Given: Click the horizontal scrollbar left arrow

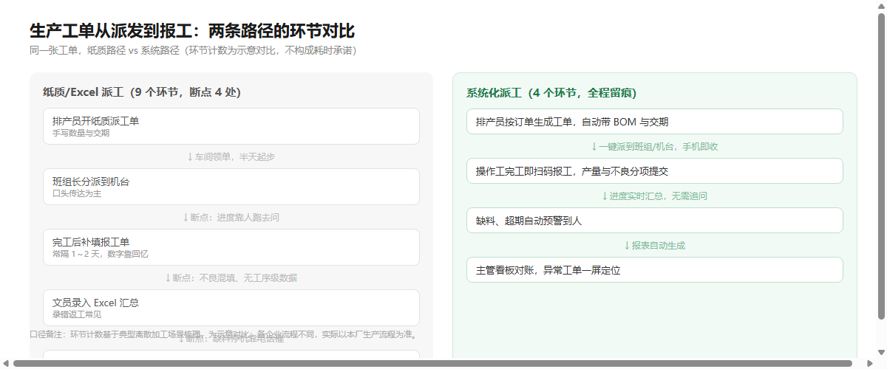Looking at the screenshot, I should 6,363.
